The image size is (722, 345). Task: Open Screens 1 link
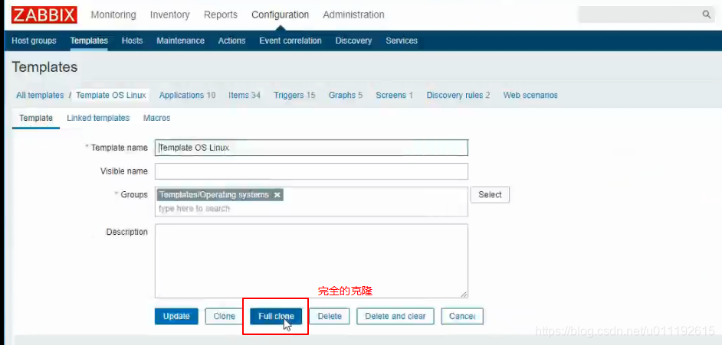click(394, 95)
